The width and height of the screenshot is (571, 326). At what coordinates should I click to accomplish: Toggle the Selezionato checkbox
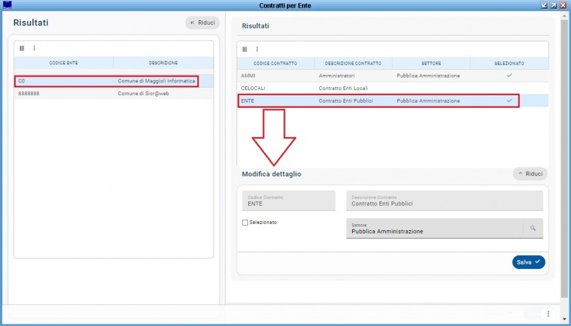[245, 223]
